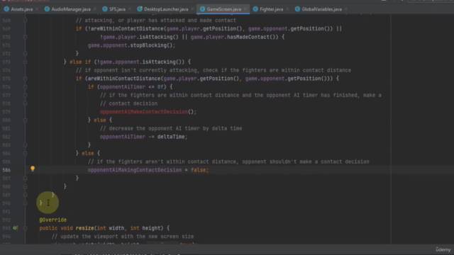Click the opponentAiMakeContactDecision method call
This screenshot has height=255, width=454.
click(x=144, y=112)
